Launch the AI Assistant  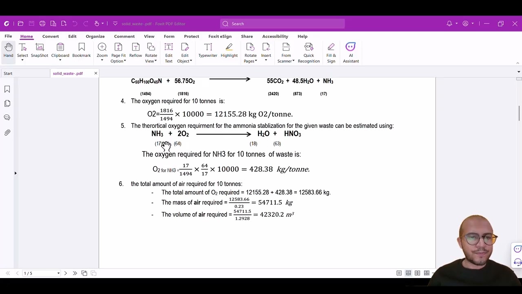click(x=351, y=53)
